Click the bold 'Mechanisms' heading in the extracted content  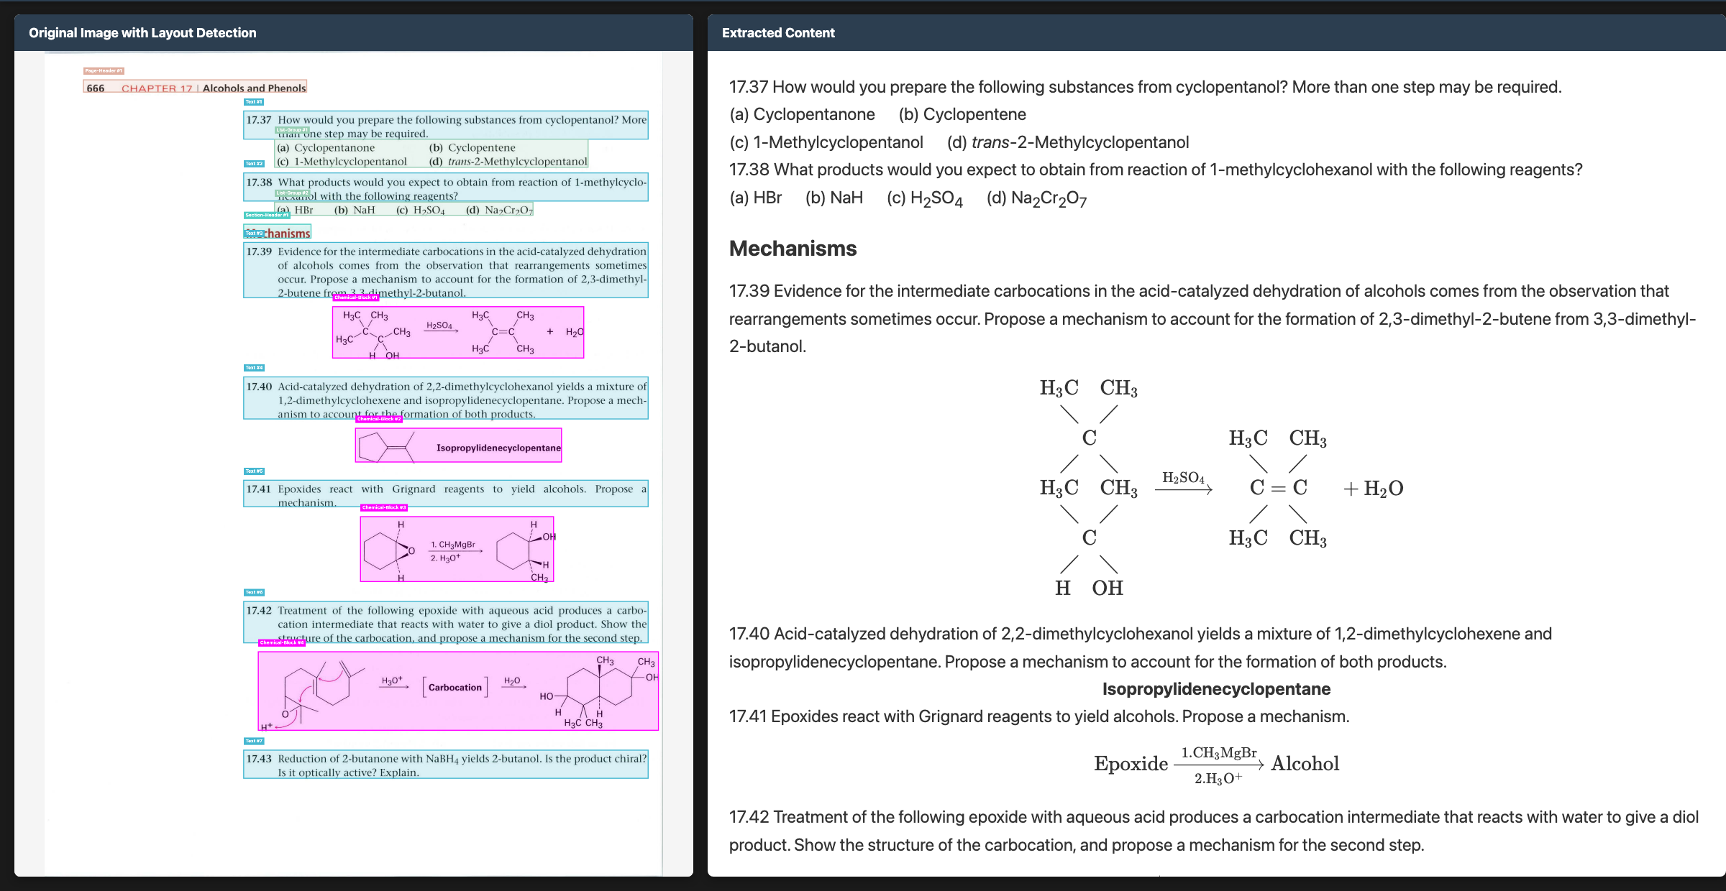coord(793,249)
